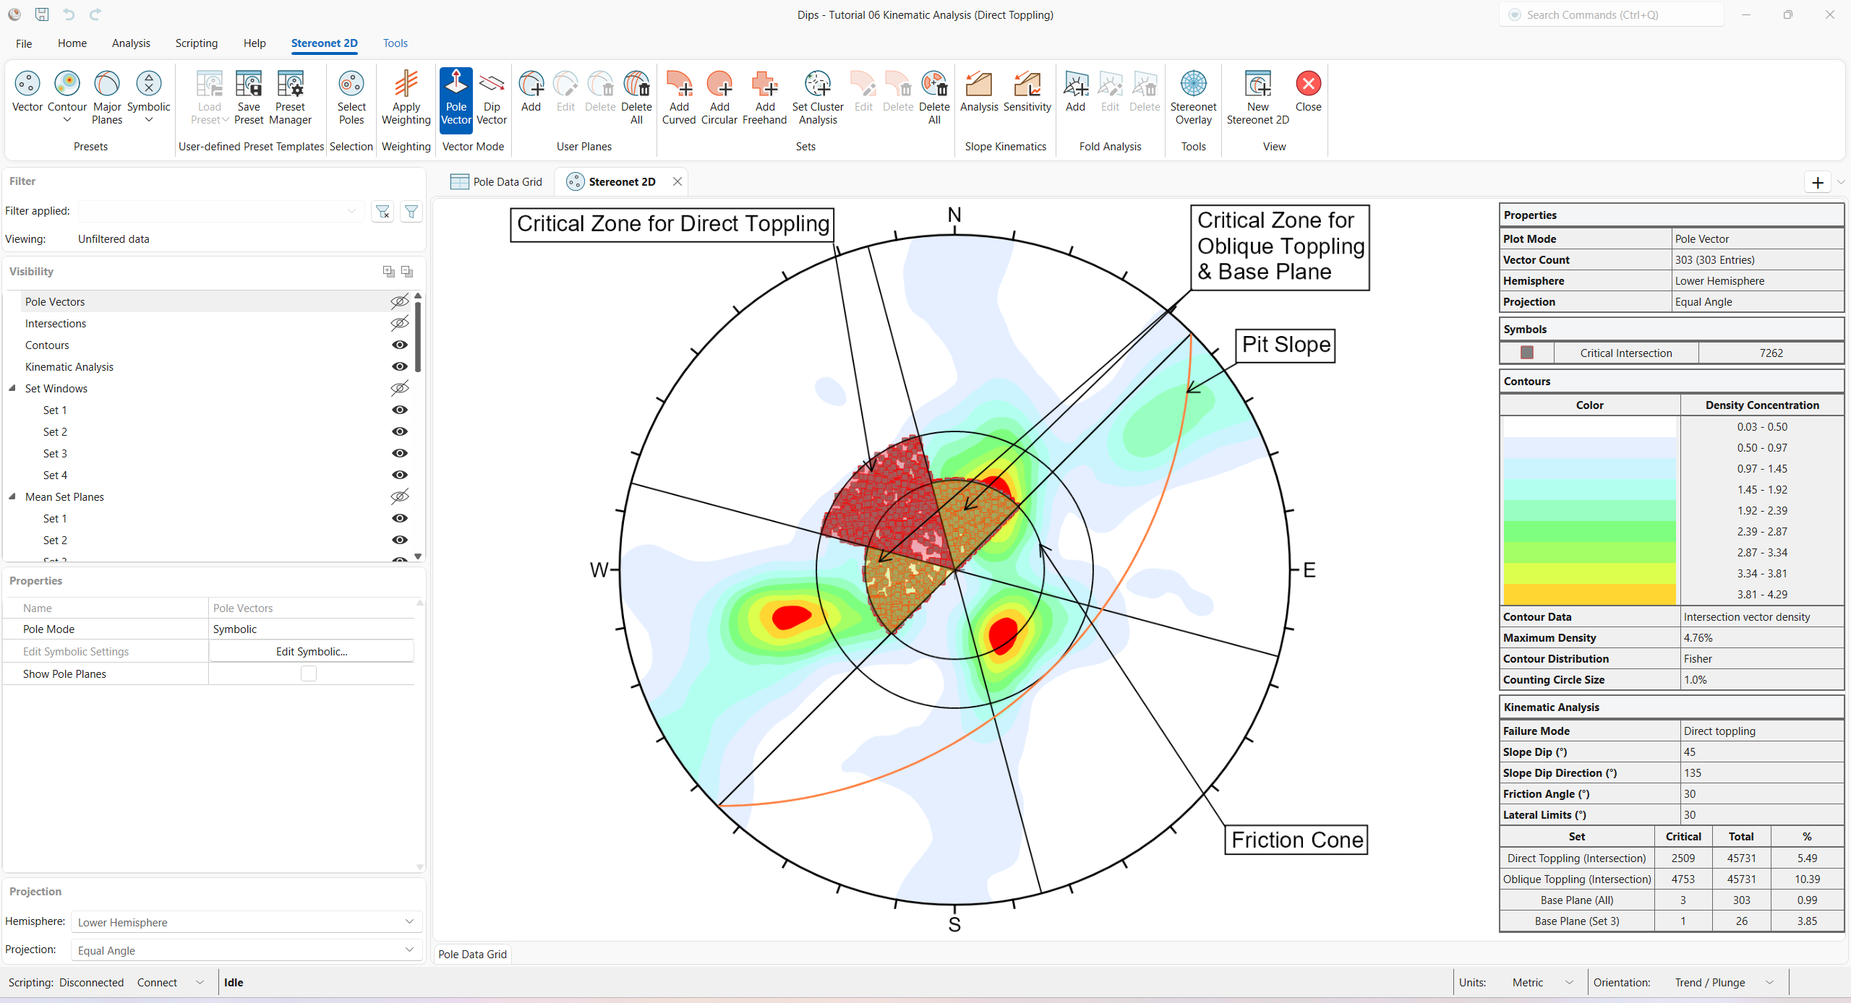Viewport: 1851px width, 1003px height.
Task: Click the clear filter icon
Action: (x=382, y=211)
